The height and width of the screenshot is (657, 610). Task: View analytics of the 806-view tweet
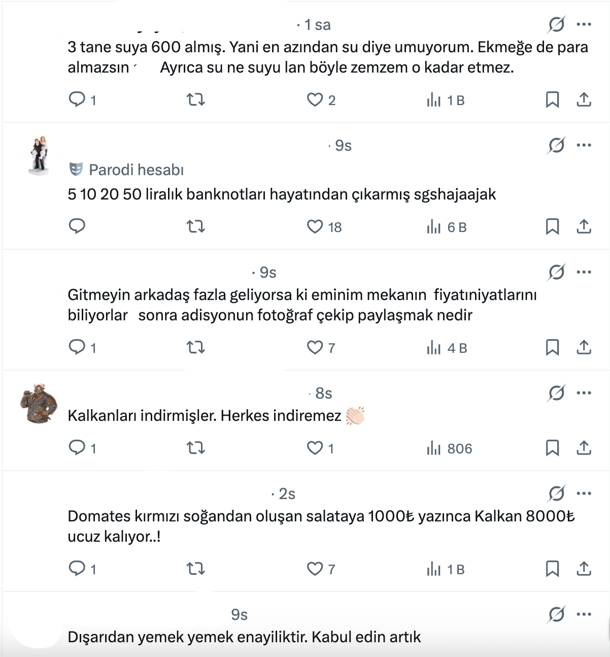tap(449, 448)
